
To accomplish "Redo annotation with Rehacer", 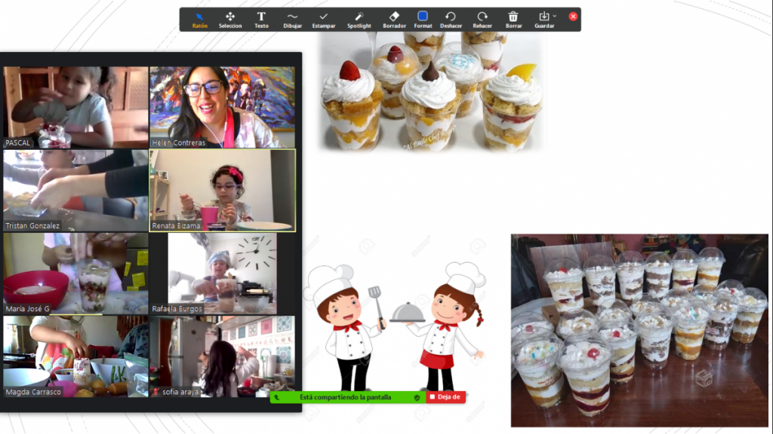I will pyautogui.click(x=482, y=19).
